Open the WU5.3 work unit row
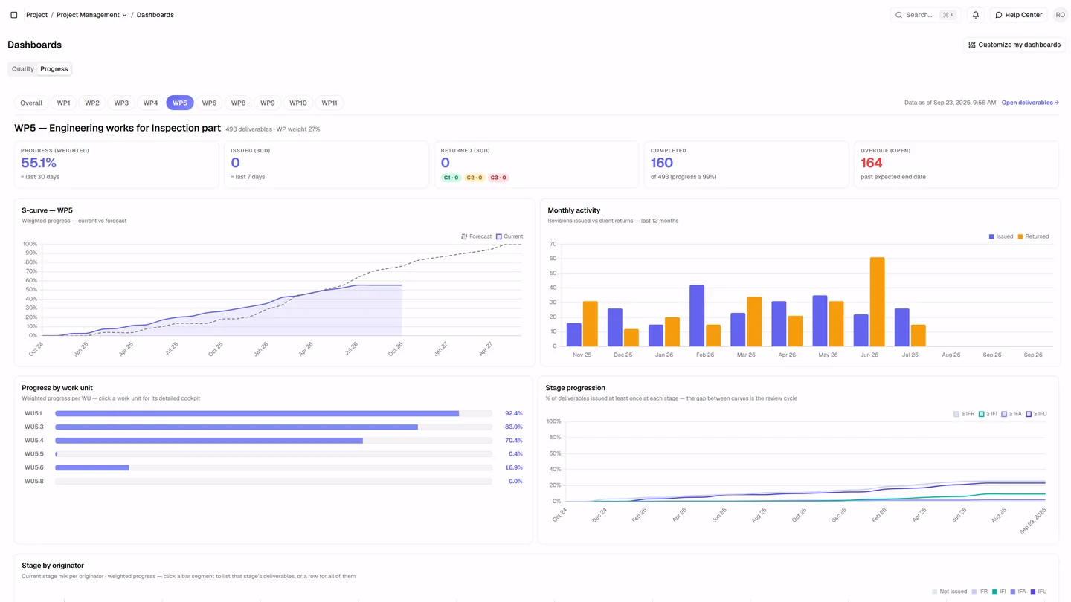The height and width of the screenshot is (602, 1071). (274, 427)
